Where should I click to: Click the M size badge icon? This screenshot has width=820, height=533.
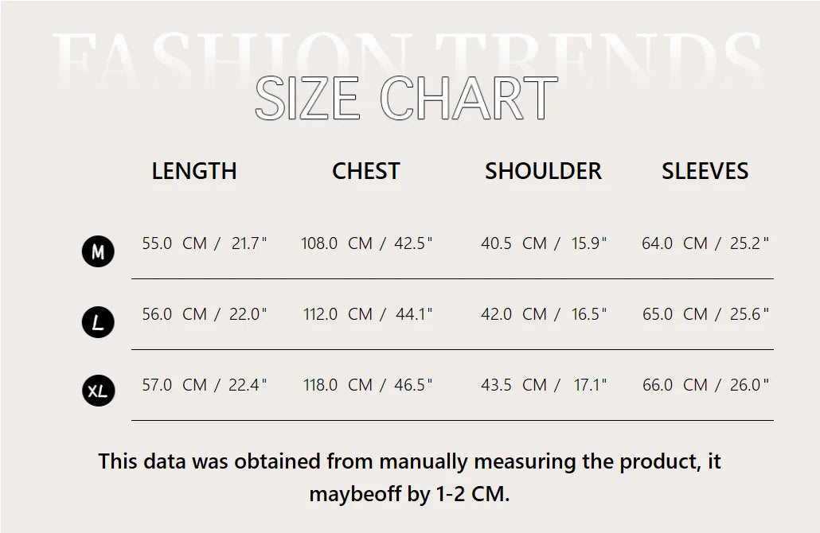pyautogui.click(x=98, y=252)
